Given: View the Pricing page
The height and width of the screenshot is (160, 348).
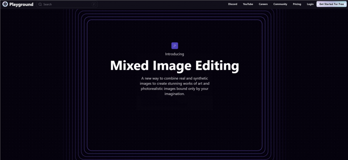Looking at the screenshot, I should click(297, 4).
